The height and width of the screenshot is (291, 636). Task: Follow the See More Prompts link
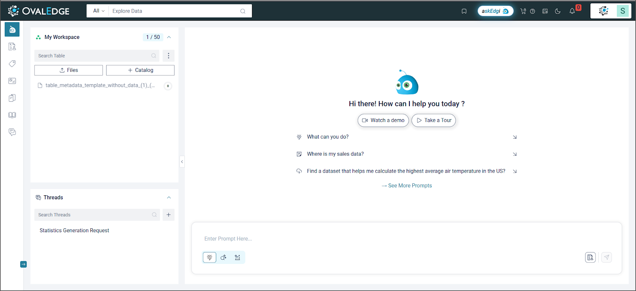tap(407, 185)
